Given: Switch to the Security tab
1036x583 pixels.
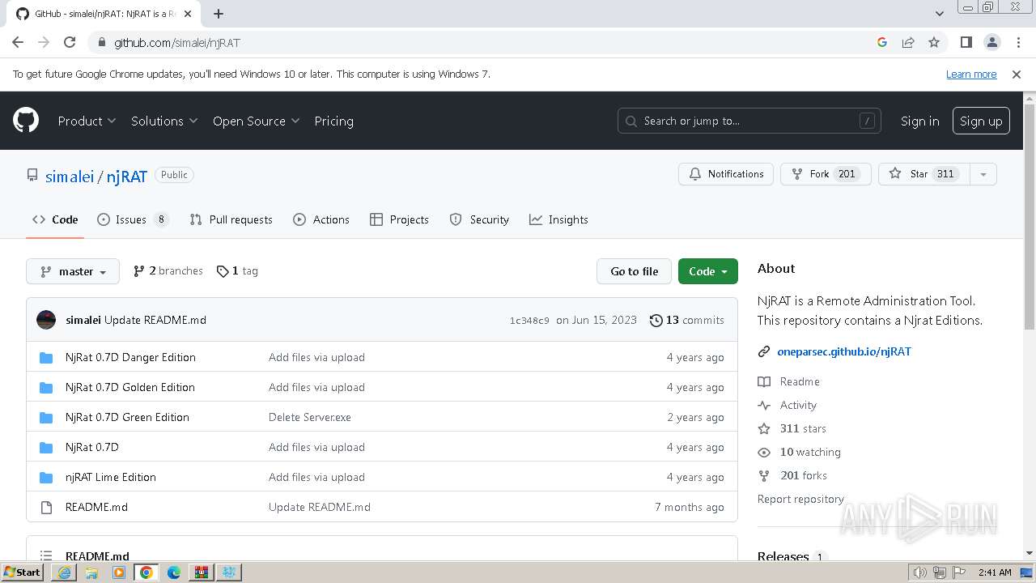Looking at the screenshot, I should click(x=479, y=219).
